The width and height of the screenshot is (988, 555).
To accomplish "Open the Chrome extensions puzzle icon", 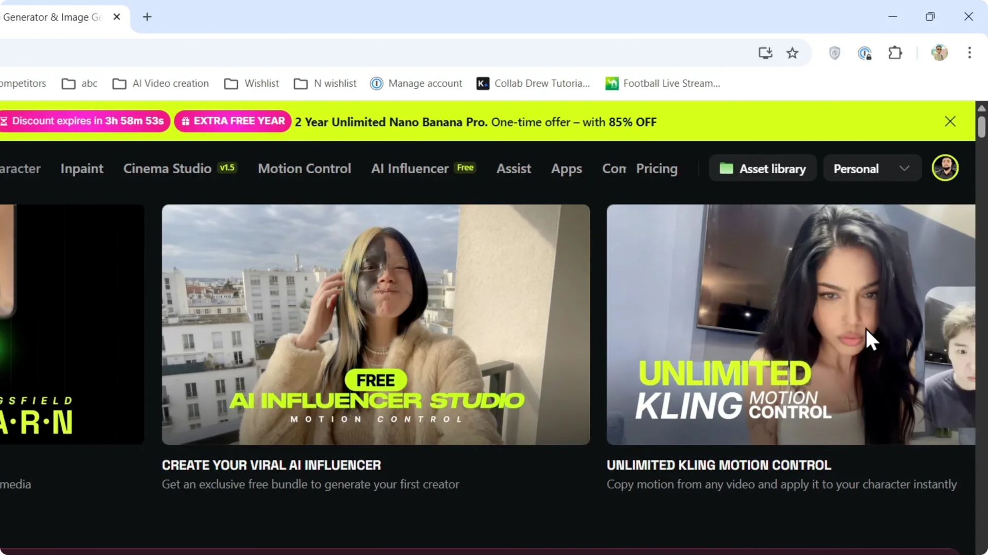I will 895,53.
